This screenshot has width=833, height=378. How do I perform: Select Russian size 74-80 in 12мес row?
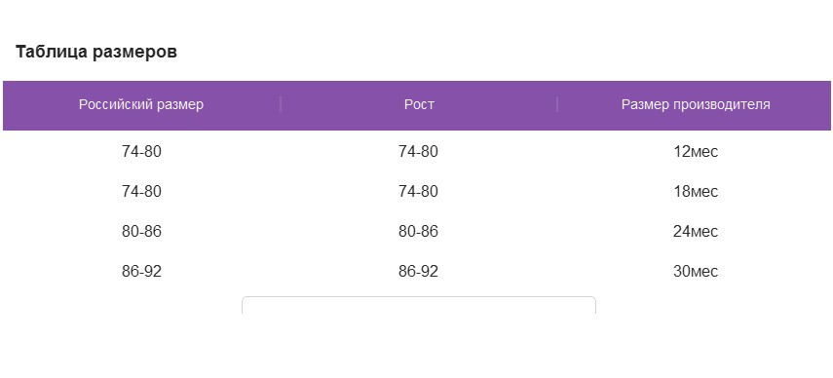pos(141,152)
